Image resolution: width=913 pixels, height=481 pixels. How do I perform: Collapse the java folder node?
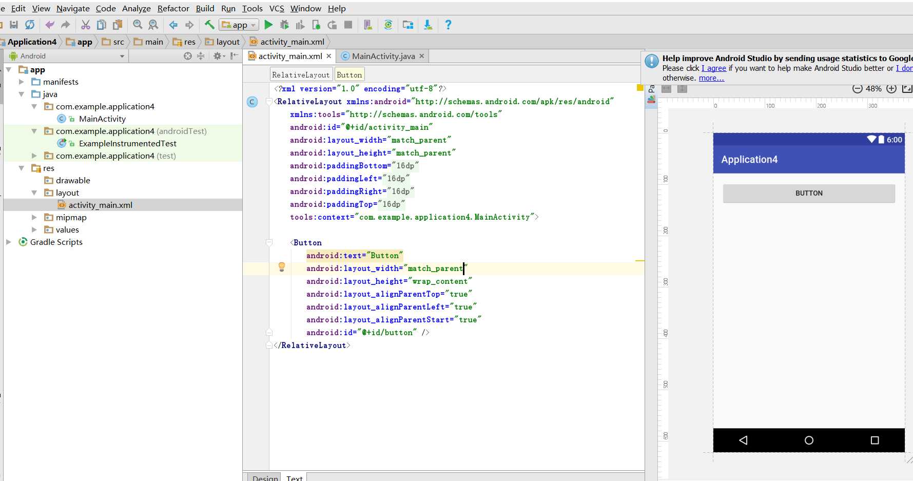point(22,94)
